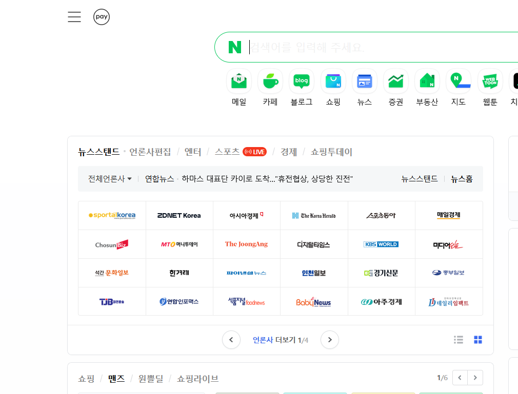Open the 뉴스홈 link
The image size is (518, 394).
pyautogui.click(x=462, y=179)
